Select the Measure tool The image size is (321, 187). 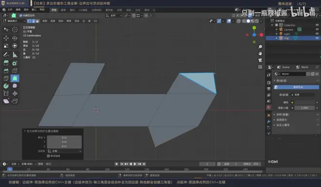point(15,55)
